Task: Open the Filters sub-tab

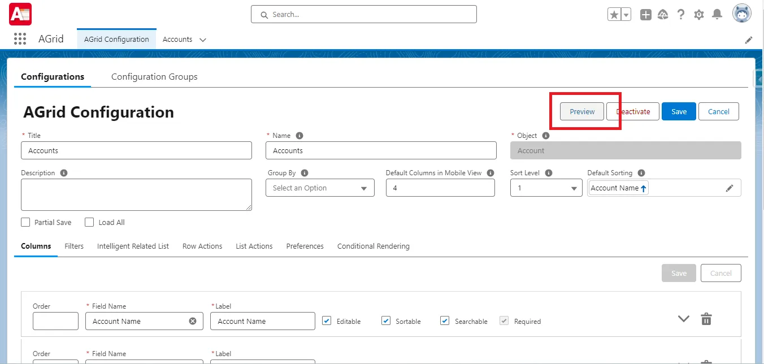Action: click(74, 246)
